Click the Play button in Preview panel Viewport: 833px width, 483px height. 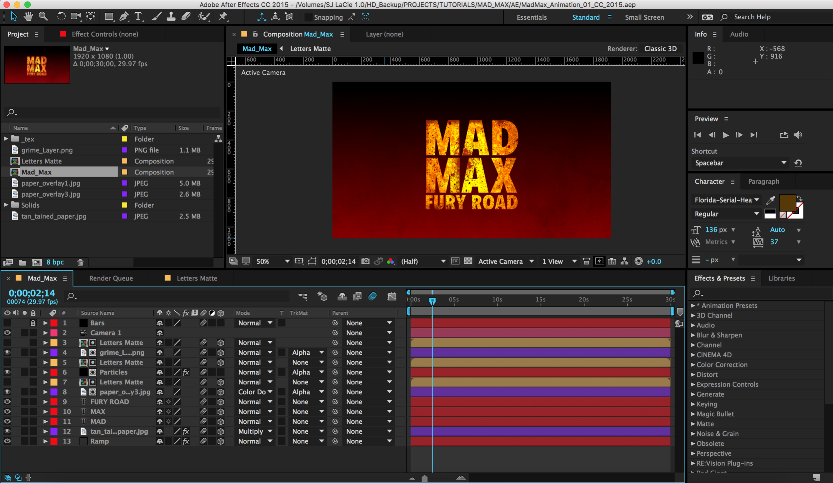[725, 135]
